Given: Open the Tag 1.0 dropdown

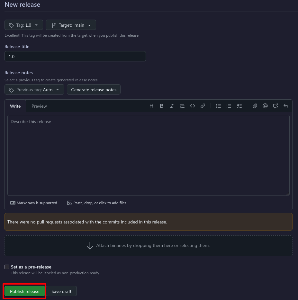Looking at the screenshot, I should (24, 25).
